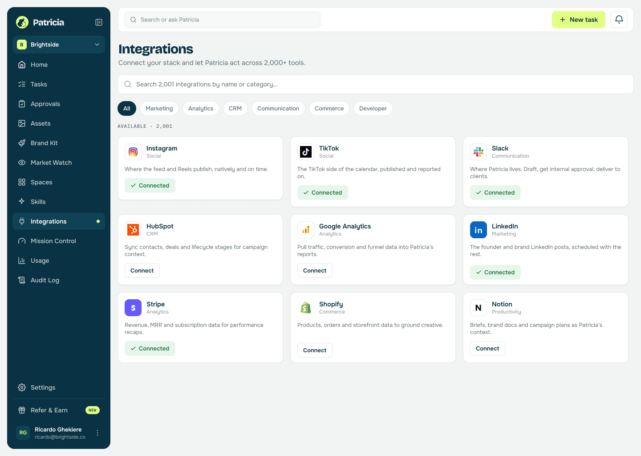Image resolution: width=641 pixels, height=456 pixels.
Task: Click the Market Watch eye icon
Action: coord(22,163)
